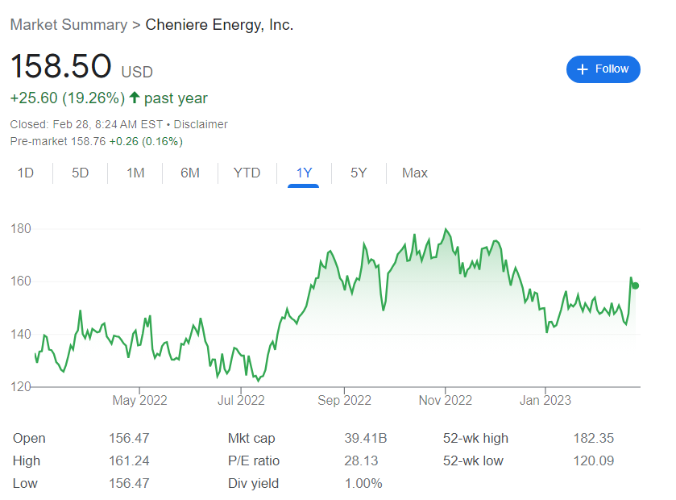Select the YTD time range tab
The height and width of the screenshot is (500, 676).
(x=247, y=173)
